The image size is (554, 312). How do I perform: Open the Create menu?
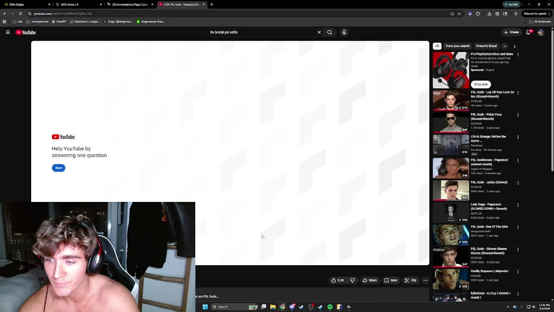(511, 32)
